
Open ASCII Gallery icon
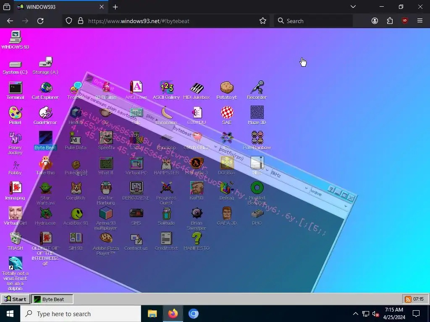click(x=166, y=88)
